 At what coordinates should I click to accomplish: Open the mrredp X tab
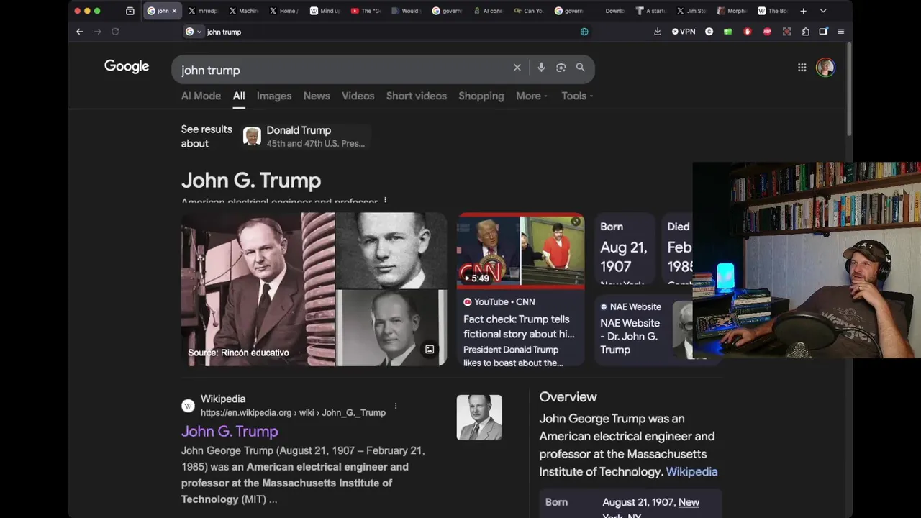[x=204, y=11]
